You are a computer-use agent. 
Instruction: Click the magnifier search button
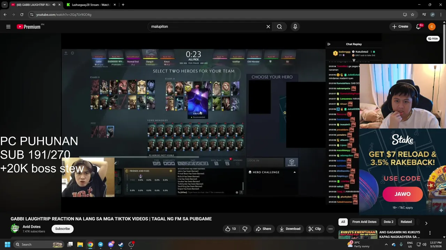(x=279, y=26)
